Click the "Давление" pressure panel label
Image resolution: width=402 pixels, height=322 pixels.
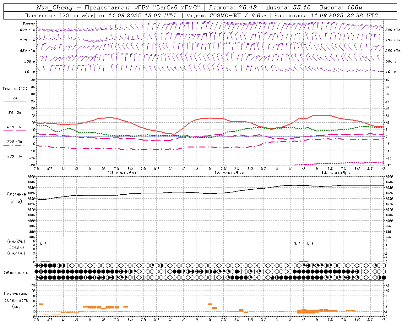point(16,194)
